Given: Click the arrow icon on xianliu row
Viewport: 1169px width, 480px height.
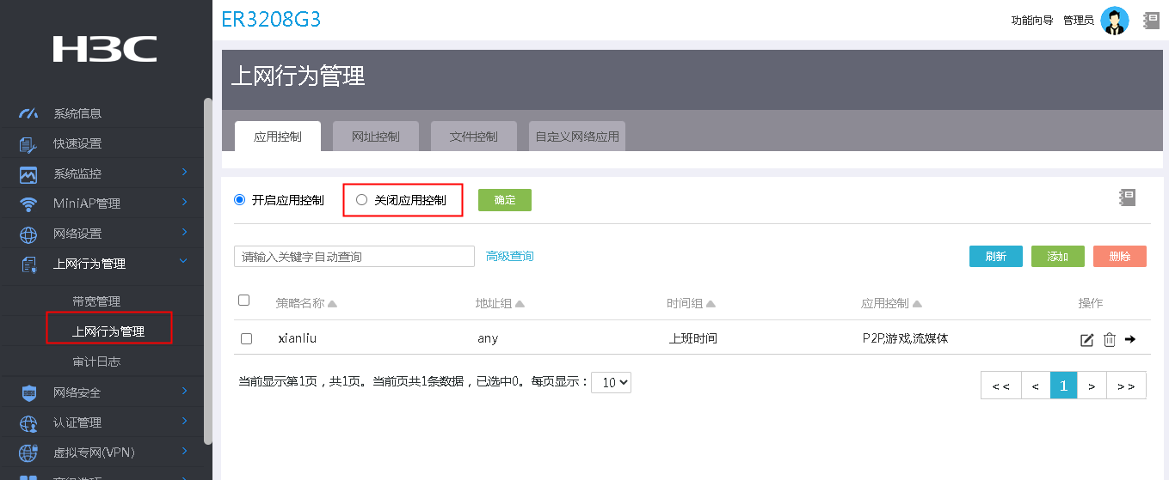Looking at the screenshot, I should point(1130,339).
